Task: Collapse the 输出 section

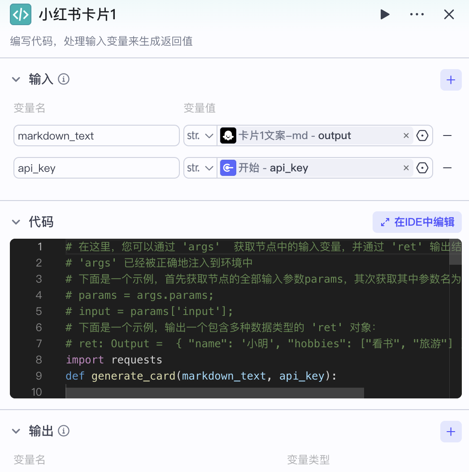Action: 16,431
